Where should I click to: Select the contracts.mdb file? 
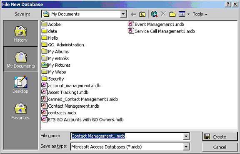(x=59, y=113)
